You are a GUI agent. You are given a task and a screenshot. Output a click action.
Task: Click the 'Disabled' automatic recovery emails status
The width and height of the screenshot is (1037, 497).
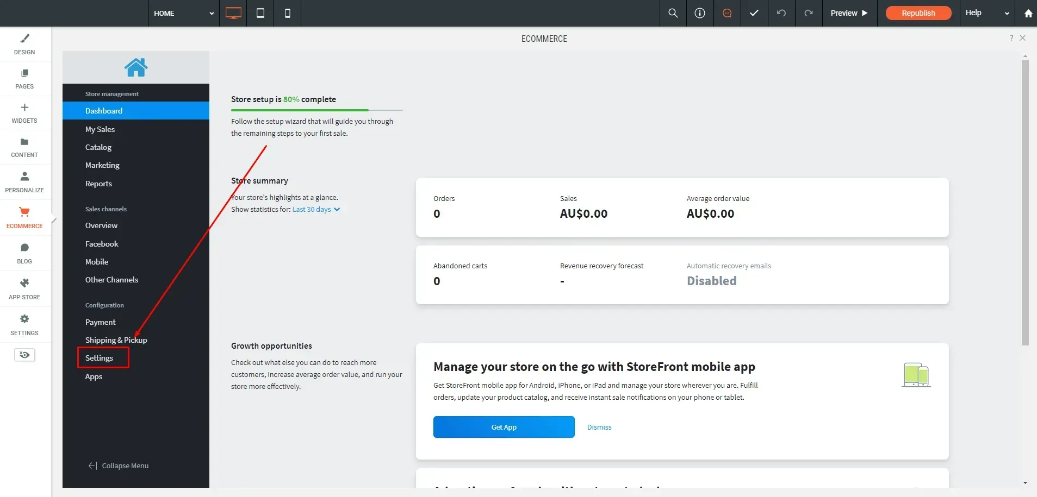pyautogui.click(x=711, y=281)
